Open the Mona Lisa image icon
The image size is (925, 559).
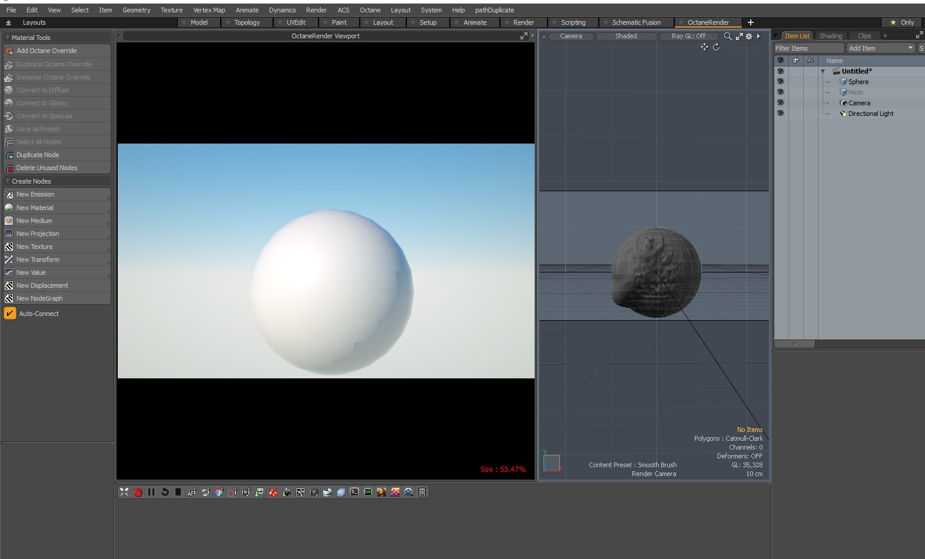[x=382, y=493]
